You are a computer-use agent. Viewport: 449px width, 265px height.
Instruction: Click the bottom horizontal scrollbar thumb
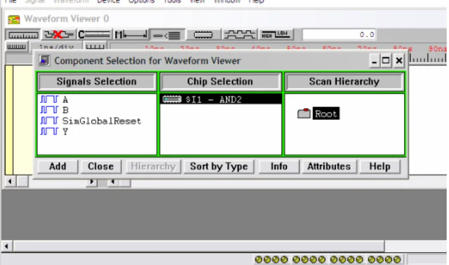[199, 246]
